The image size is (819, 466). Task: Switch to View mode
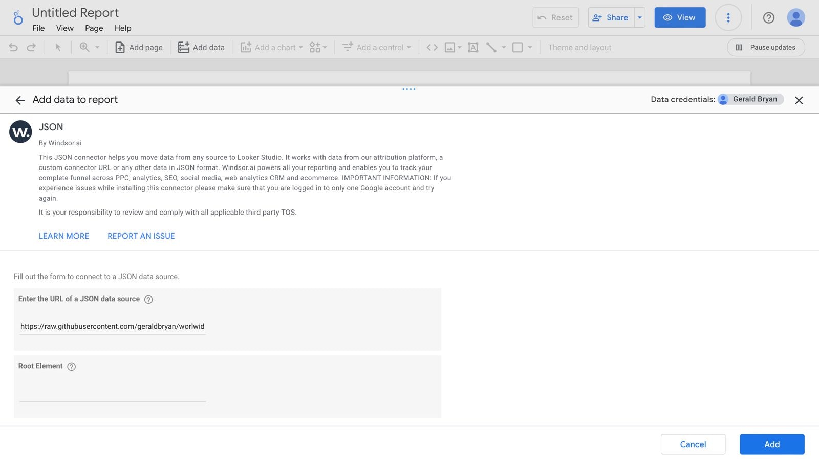[680, 17]
